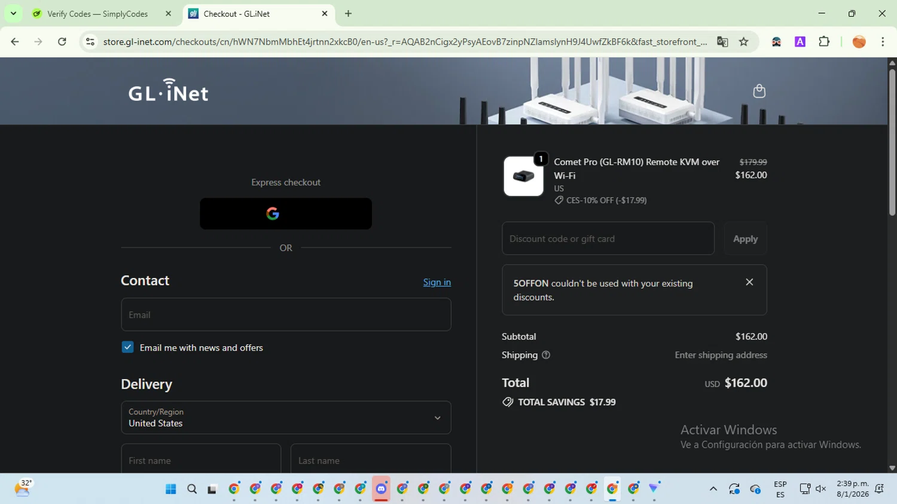Viewport: 897px width, 504px height.
Task: Open Windows taskbar search
Action: point(192,489)
